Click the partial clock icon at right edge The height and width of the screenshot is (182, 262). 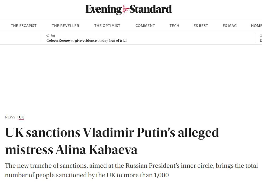click(261, 35)
